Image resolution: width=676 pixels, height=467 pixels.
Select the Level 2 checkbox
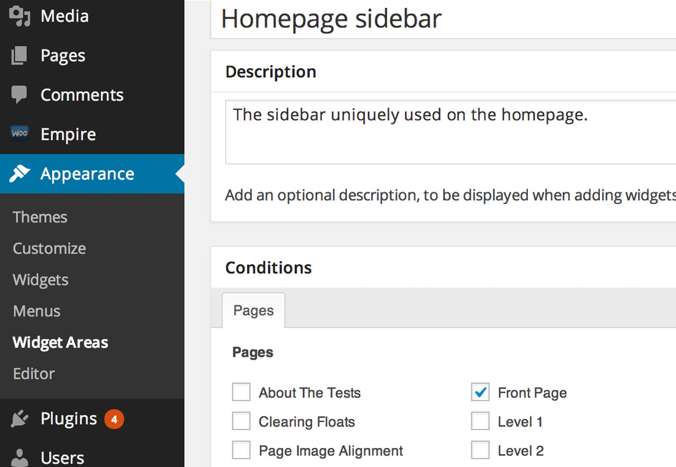click(480, 450)
